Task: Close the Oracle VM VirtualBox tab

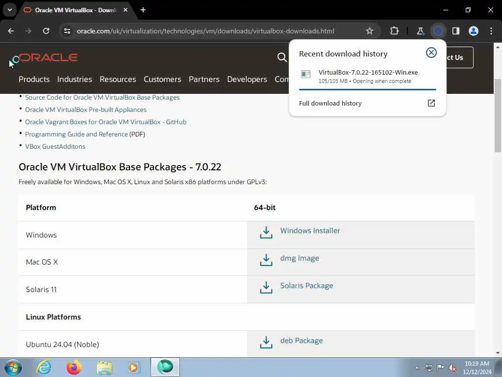Action: tap(125, 10)
